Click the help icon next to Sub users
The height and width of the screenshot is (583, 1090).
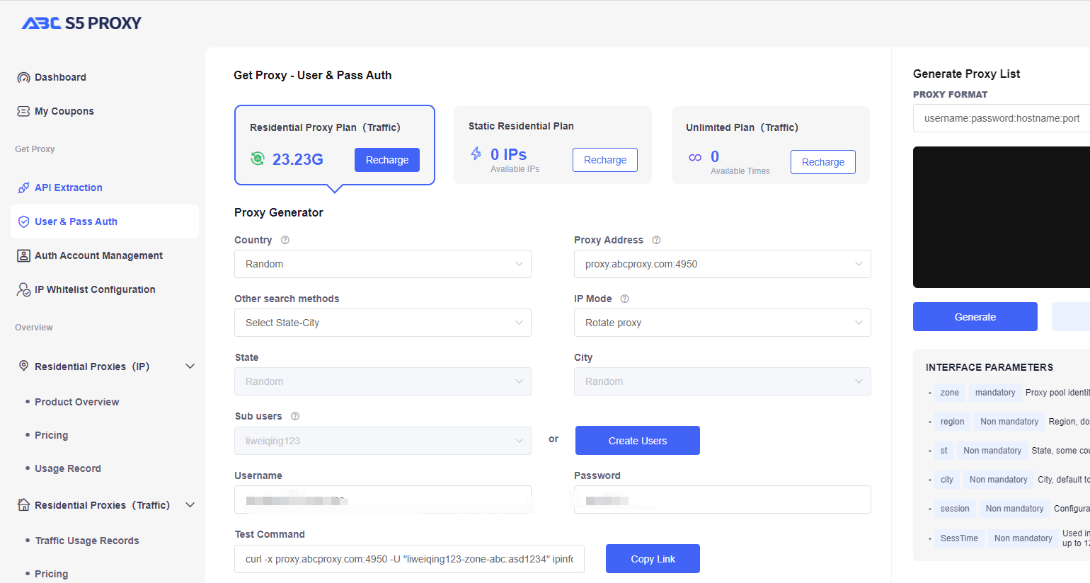(x=295, y=416)
